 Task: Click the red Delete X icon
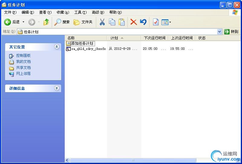tap(133, 22)
